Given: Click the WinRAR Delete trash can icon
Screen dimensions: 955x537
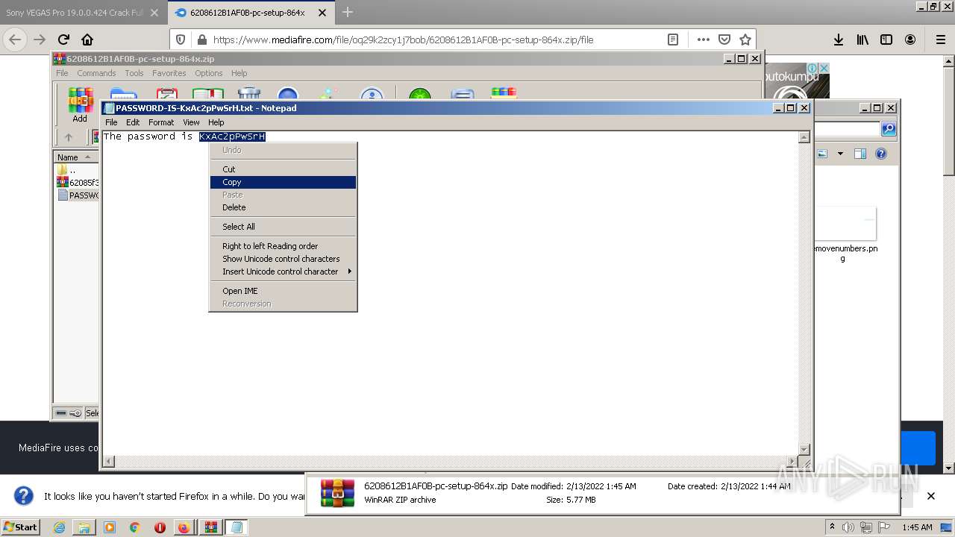Looking at the screenshot, I should 248,93.
